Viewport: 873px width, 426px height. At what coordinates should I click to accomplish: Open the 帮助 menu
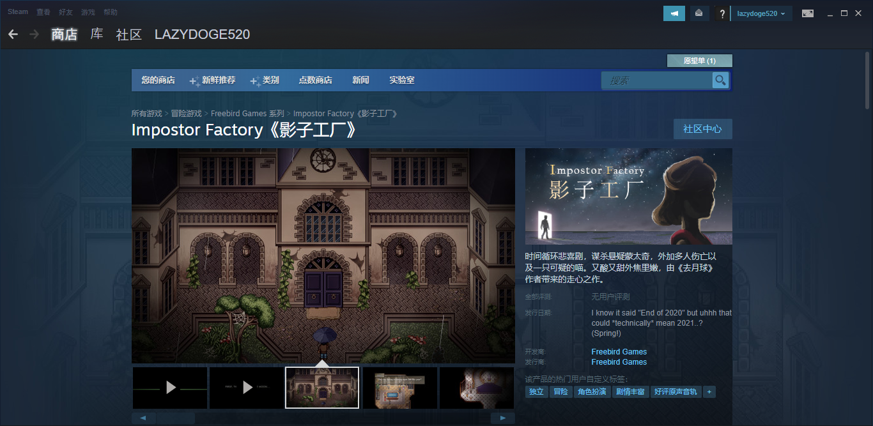pos(111,11)
